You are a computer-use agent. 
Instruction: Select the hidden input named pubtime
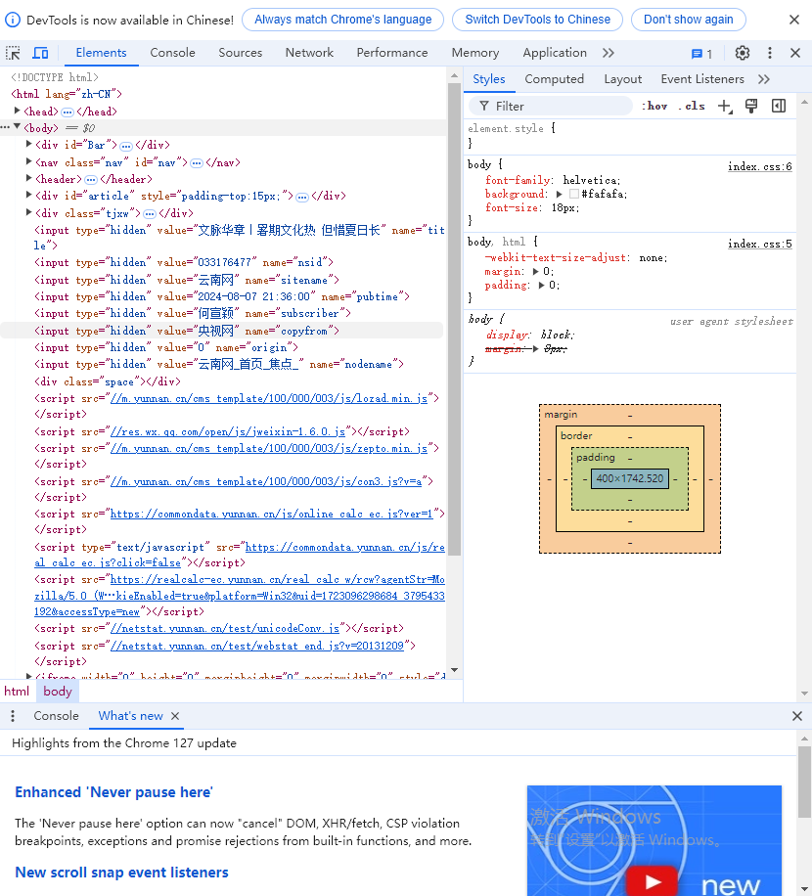pos(222,296)
